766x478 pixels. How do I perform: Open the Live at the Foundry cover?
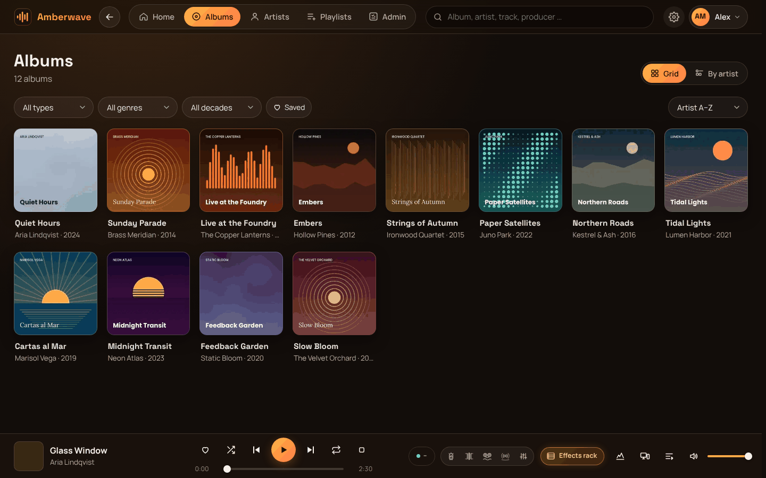point(241,170)
